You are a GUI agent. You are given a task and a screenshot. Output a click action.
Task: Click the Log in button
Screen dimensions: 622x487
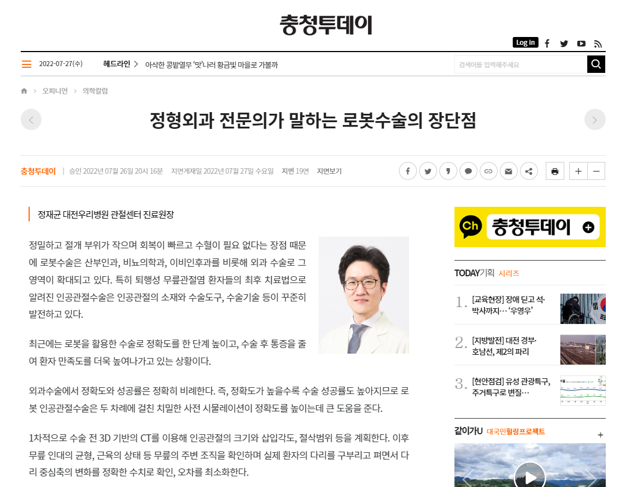[525, 43]
